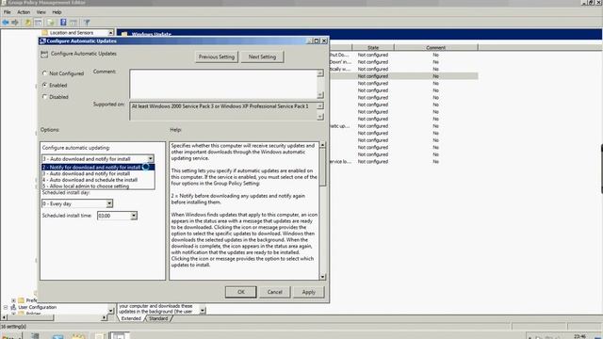
Task: Click the Help pane scroll down arrow
Action: pyautogui.click(x=323, y=276)
